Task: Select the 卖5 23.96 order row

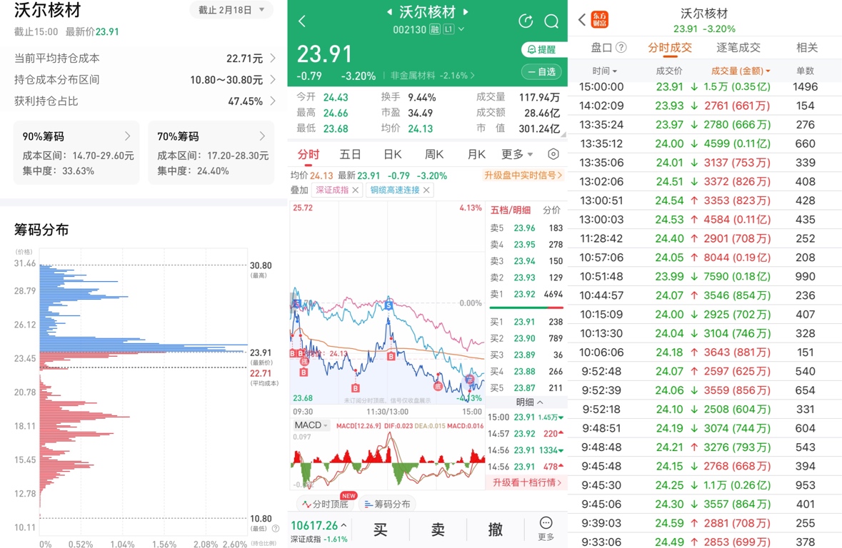Action: click(x=526, y=228)
